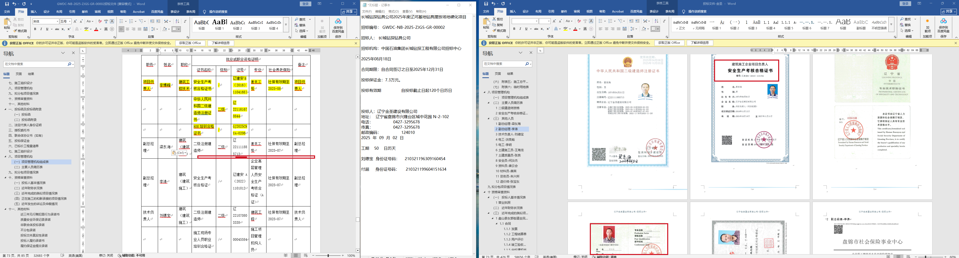Click the Cut (剪切) icon in right Word
The width and height of the screenshot is (959, 258).
click(x=497, y=19)
